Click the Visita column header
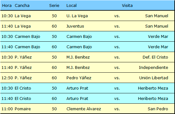The width and height of the screenshot is (175, 114). (127, 5)
